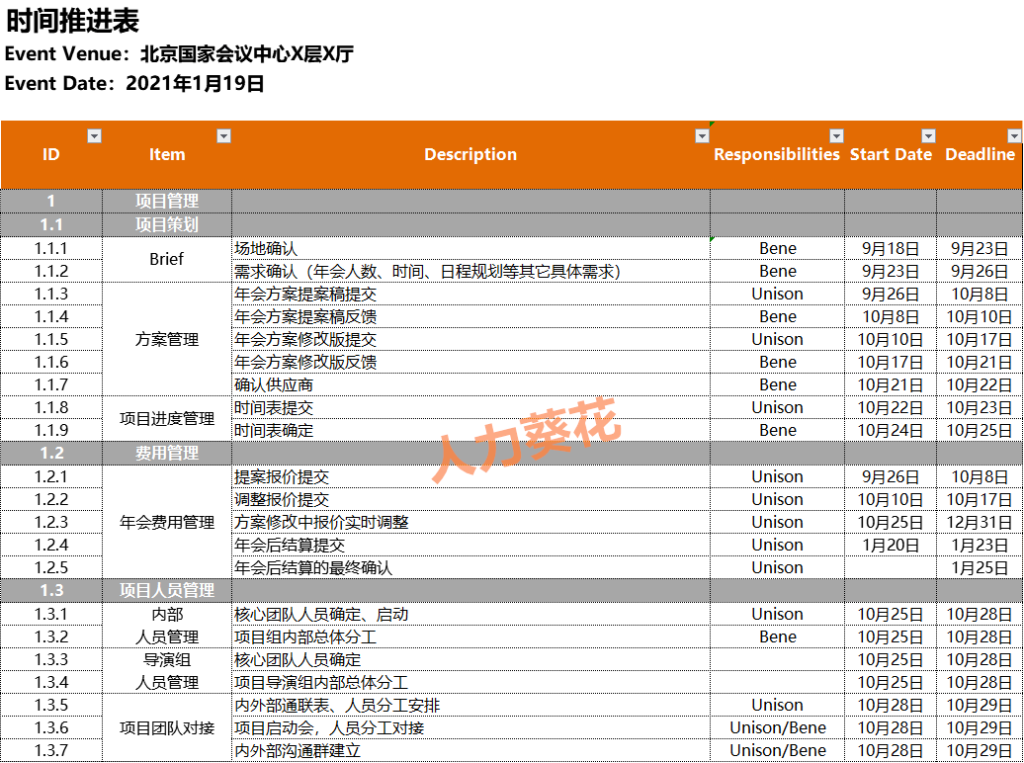Screen dimensions: 1024x763
Task: Select the 1月25日 deadline cell in row 1.2.5
Action: click(x=980, y=567)
